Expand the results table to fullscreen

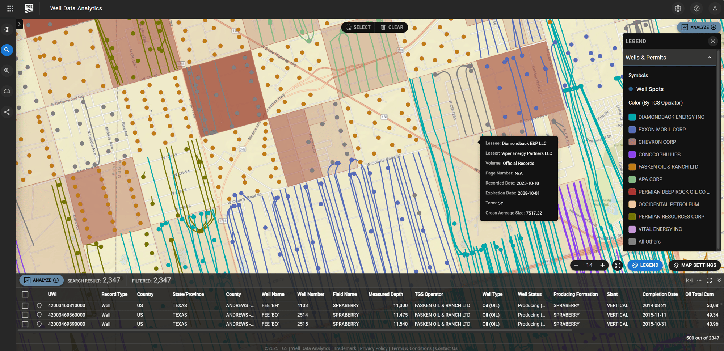pyautogui.click(x=709, y=280)
